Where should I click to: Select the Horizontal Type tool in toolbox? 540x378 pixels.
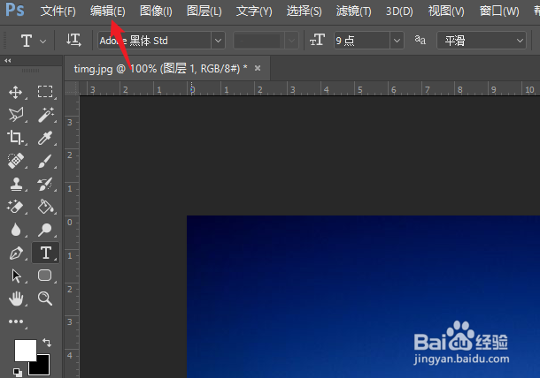coord(45,253)
